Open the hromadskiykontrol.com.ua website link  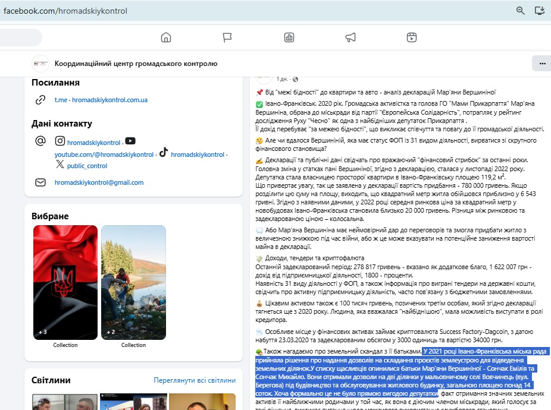(x=109, y=100)
